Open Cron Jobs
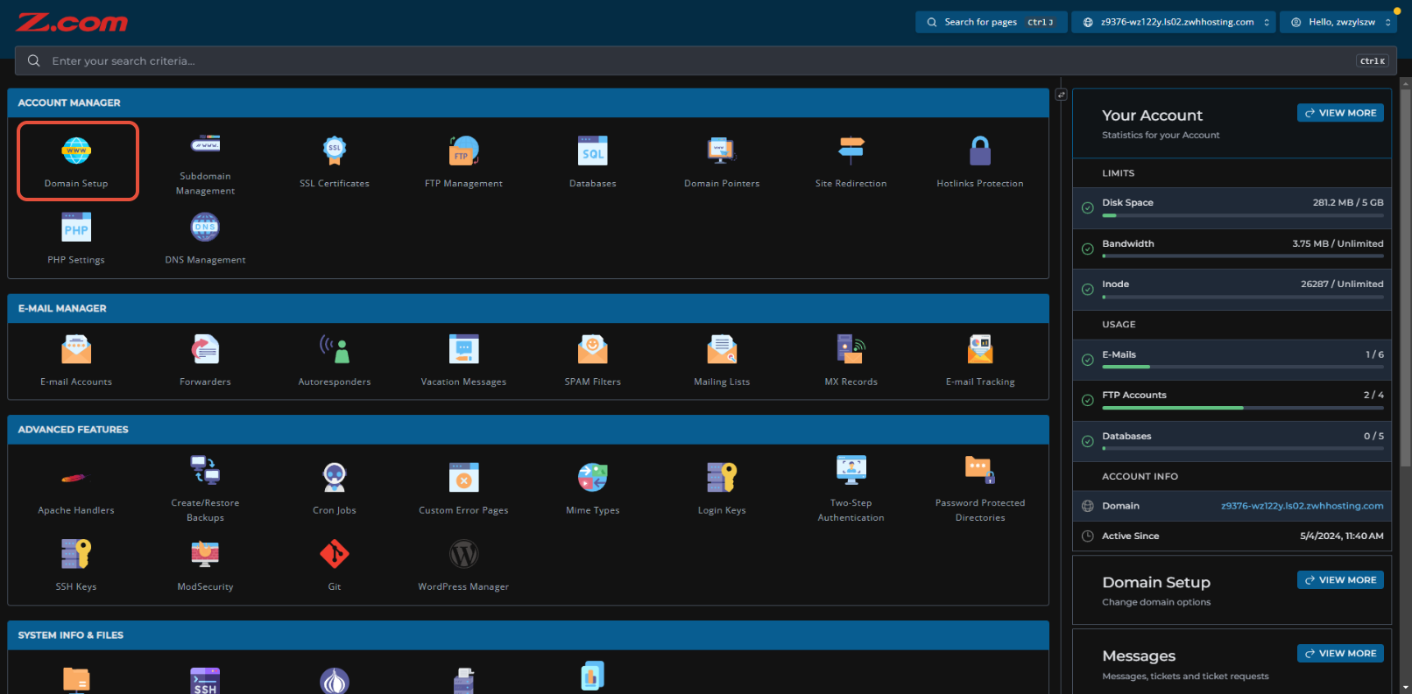 (x=335, y=488)
